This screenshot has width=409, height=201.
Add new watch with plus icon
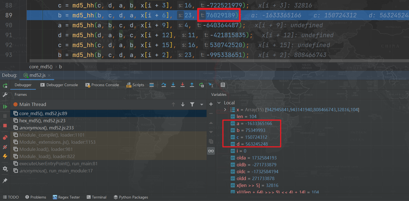pyautogui.click(x=211, y=104)
